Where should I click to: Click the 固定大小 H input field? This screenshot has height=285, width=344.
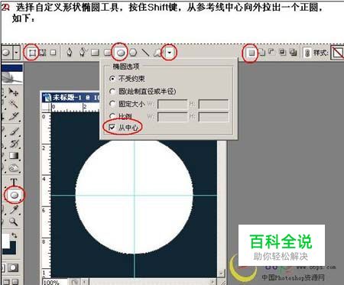(x=213, y=104)
